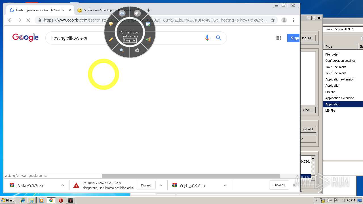Screen dimensions: 363x204
Task: Click the E Rebuild button in Scylla
Action: [x=307, y=129]
